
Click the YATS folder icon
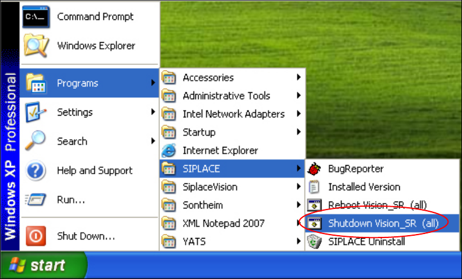(169, 241)
